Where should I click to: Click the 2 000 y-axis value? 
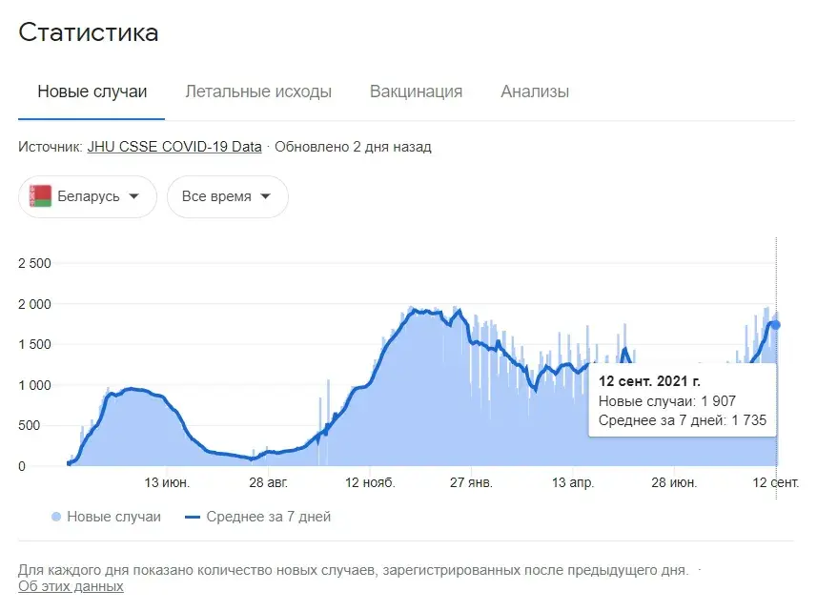point(34,304)
